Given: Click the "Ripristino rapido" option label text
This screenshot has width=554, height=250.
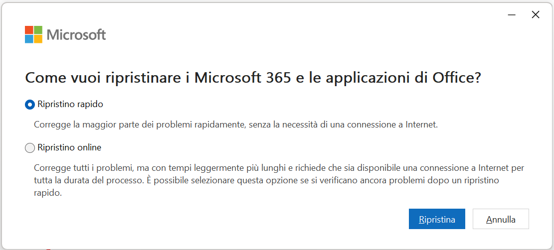Looking at the screenshot, I should (x=70, y=105).
